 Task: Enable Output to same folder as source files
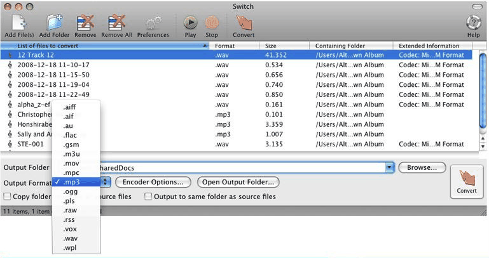coord(148,197)
